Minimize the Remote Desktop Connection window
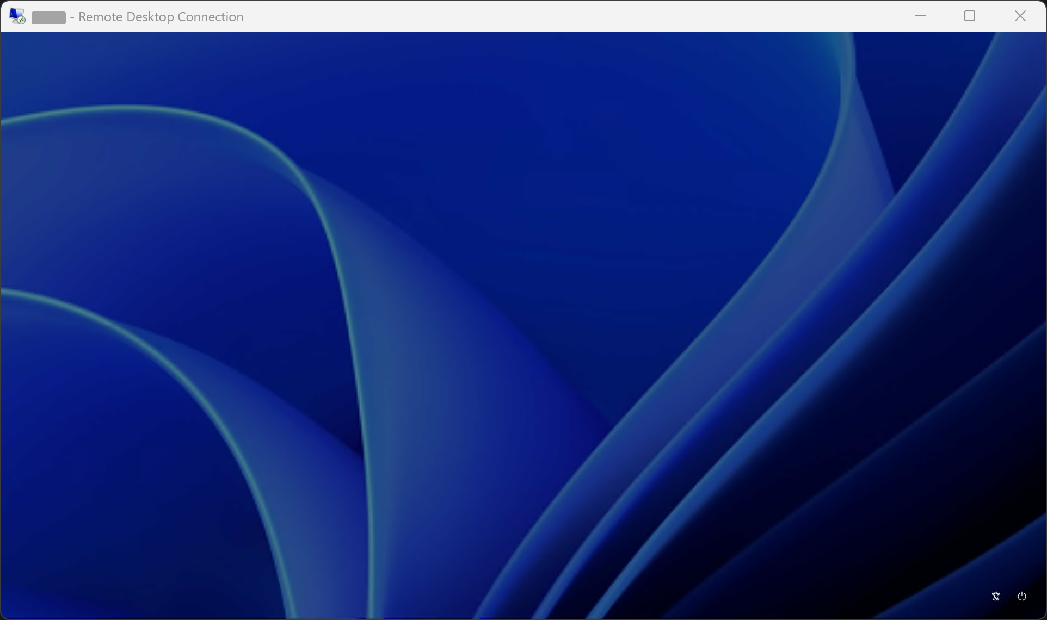The height and width of the screenshot is (620, 1047). tap(920, 16)
